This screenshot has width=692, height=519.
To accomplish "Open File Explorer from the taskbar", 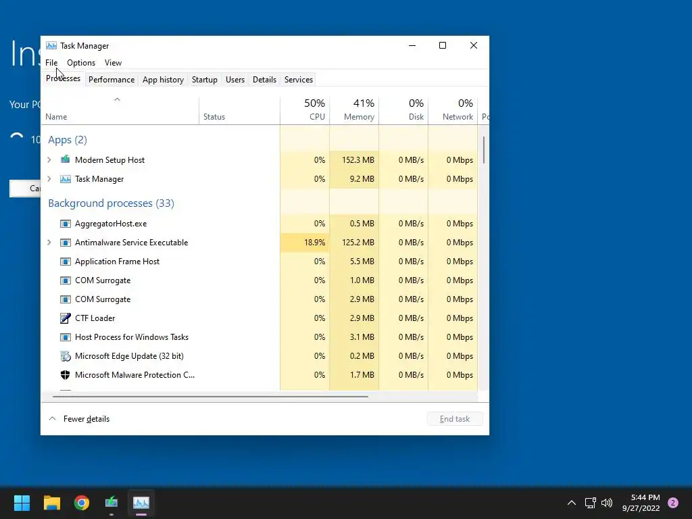I will 51,503.
